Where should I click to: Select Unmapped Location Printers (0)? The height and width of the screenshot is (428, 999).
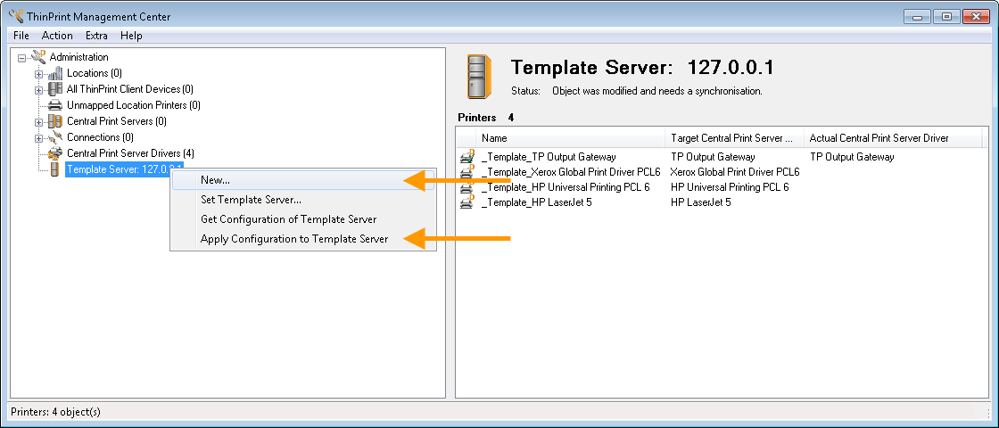134,105
